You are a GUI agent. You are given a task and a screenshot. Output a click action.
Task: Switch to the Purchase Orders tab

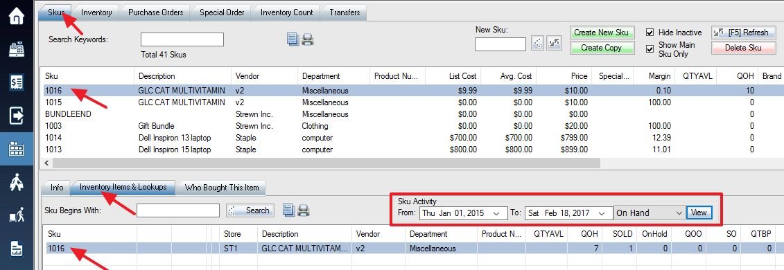tap(155, 12)
